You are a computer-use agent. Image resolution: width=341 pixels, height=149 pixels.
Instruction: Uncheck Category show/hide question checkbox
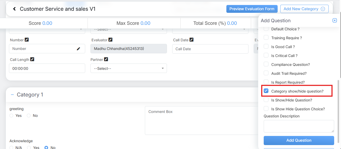coord(266,91)
